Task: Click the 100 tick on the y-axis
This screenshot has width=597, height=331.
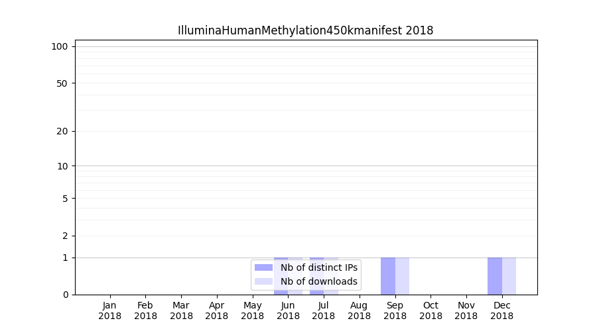Action: pyautogui.click(x=60, y=46)
